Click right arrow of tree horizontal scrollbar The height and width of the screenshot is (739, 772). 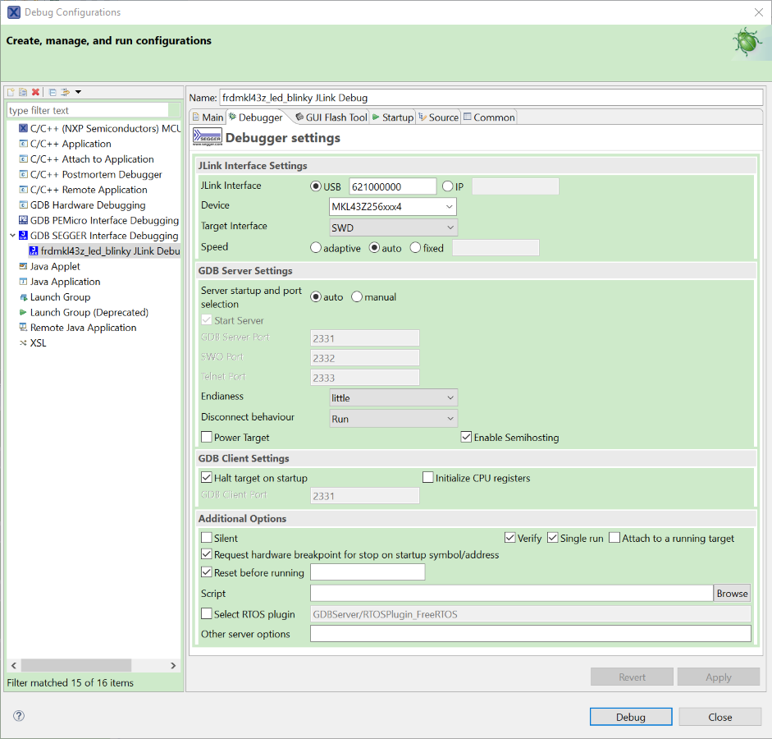[x=173, y=666]
